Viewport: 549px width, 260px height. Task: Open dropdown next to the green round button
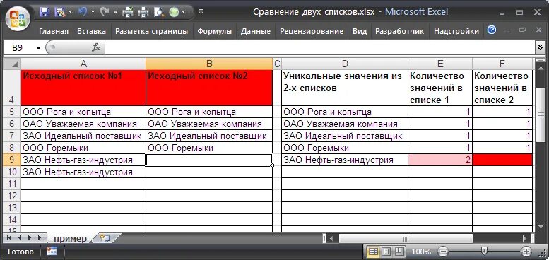point(184,12)
